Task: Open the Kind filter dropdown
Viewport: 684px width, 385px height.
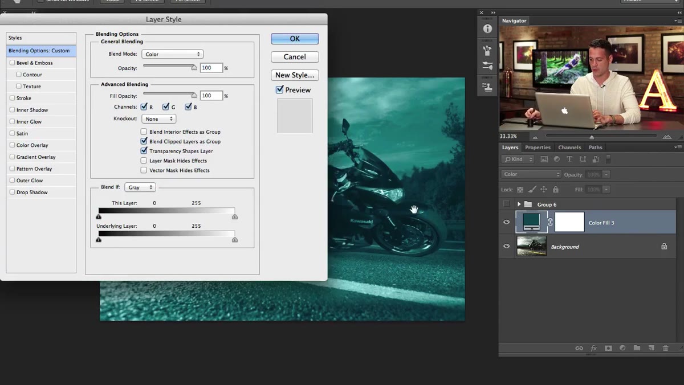Action: (x=518, y=159)
